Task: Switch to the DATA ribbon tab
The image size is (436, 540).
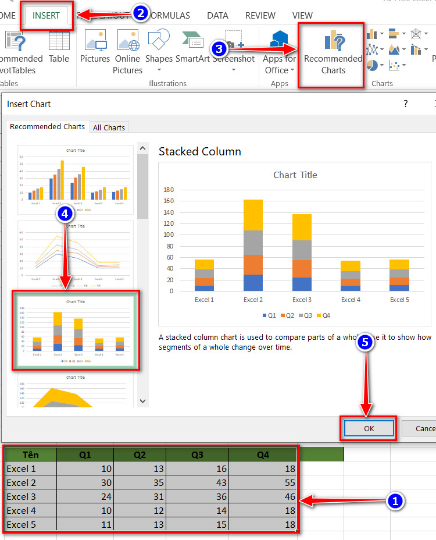Action: [217, 16]
